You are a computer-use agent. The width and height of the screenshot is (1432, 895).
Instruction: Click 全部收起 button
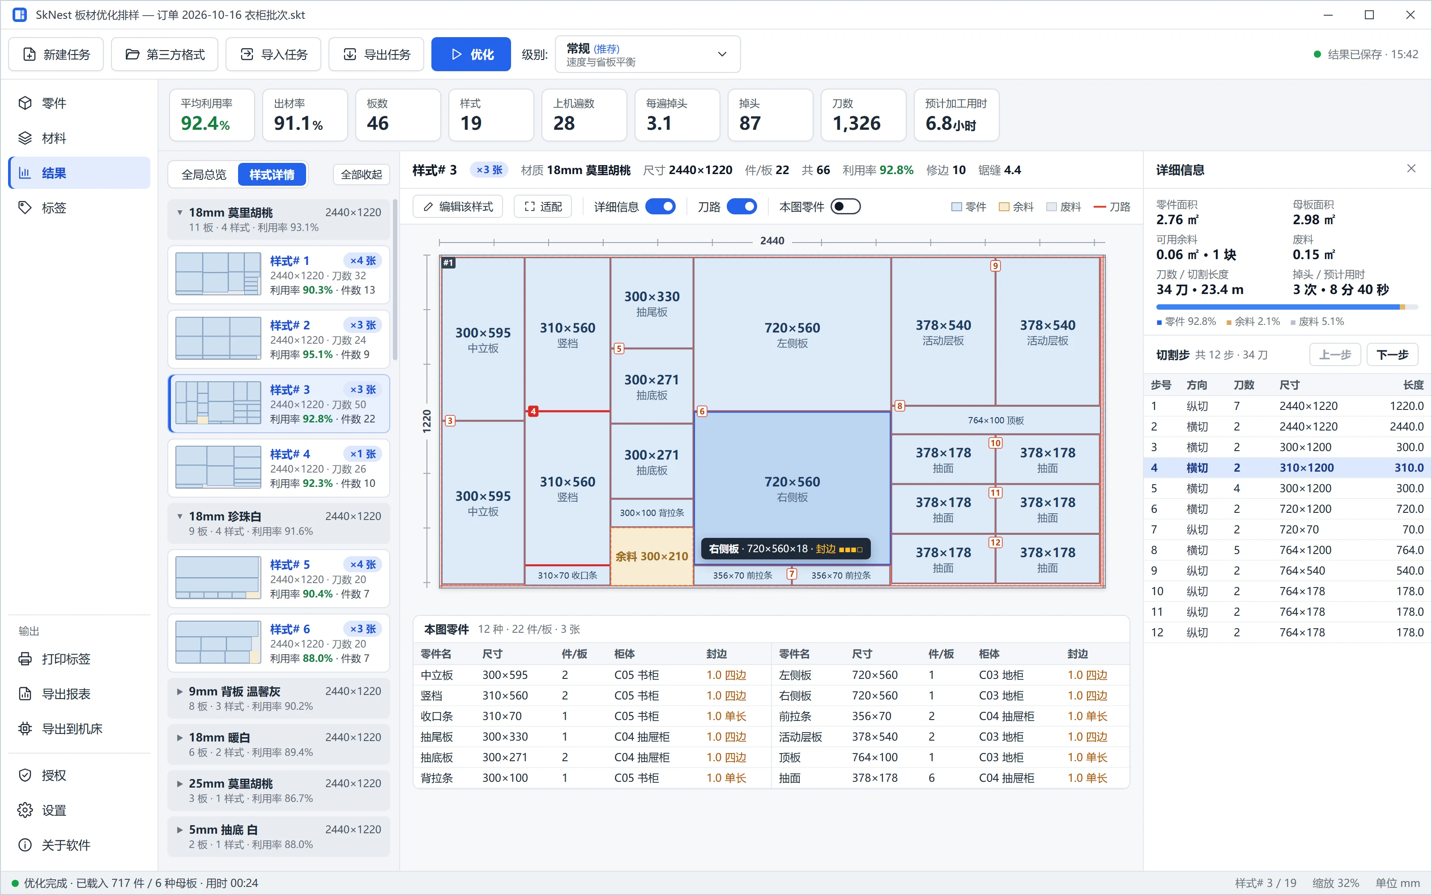coord(362,175)
